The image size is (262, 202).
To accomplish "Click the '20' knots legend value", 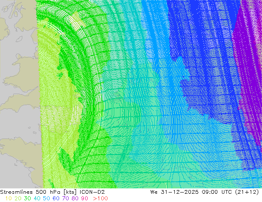I will coord(18,198).
